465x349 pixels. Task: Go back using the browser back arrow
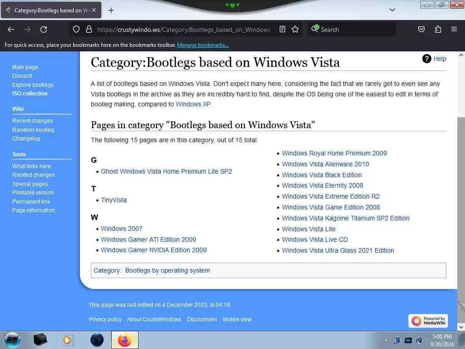pos(11,30)
